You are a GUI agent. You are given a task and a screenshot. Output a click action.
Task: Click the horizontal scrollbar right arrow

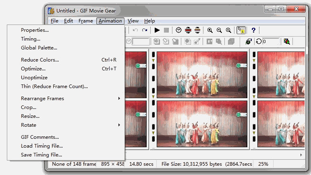(301, 155)
